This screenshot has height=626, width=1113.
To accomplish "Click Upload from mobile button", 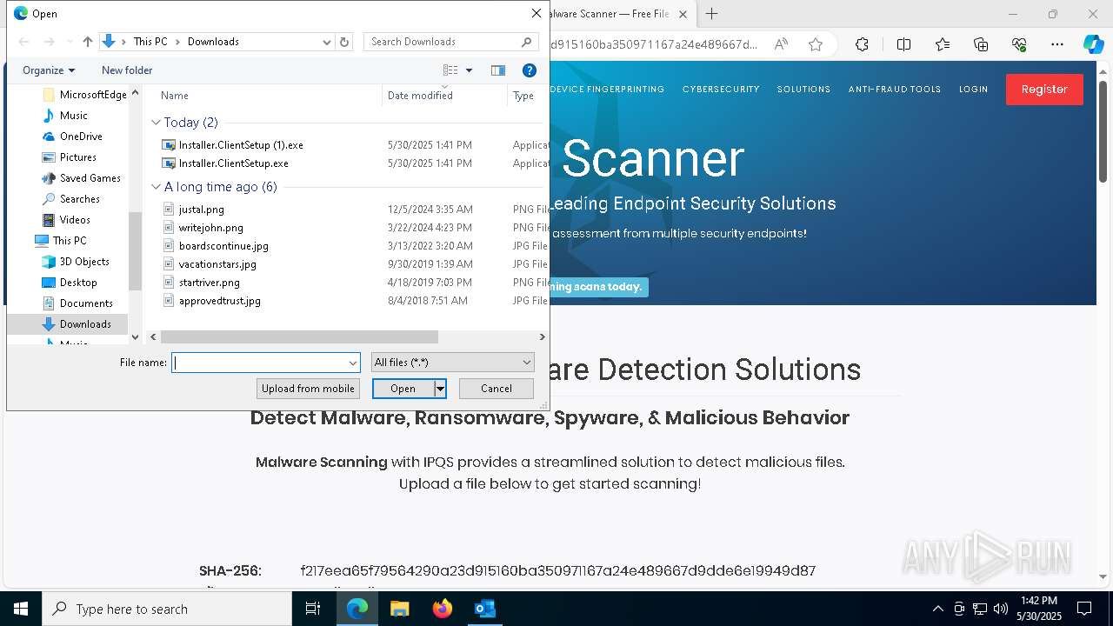I will (308, 389).
